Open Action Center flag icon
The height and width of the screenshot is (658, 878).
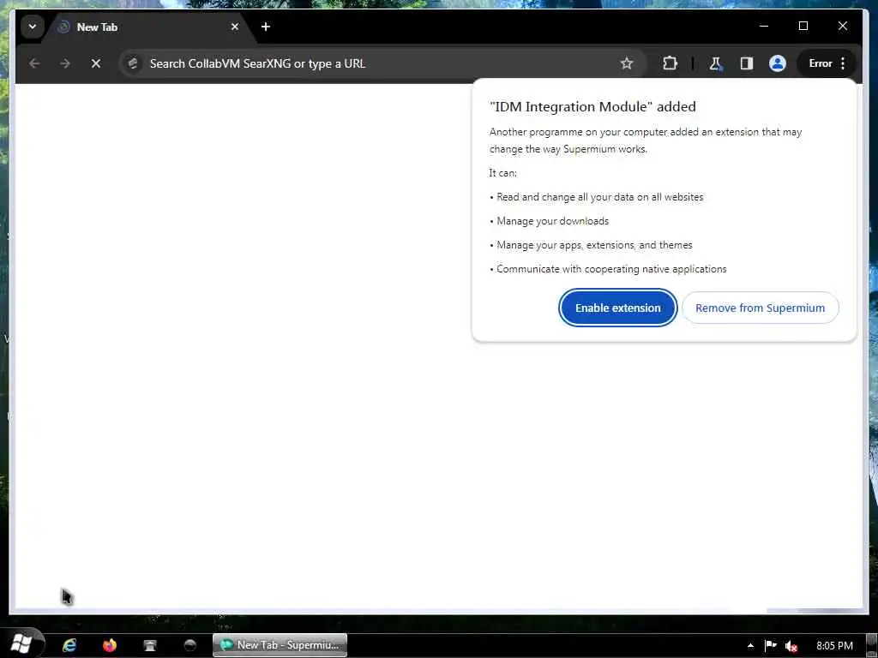(x=771, y=646)
